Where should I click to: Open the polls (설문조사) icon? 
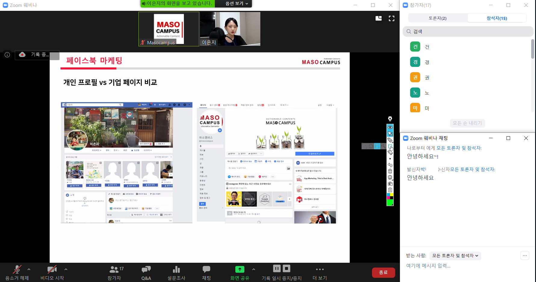point(176,272)
